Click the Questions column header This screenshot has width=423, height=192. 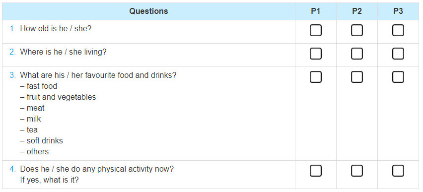[148, 11]
